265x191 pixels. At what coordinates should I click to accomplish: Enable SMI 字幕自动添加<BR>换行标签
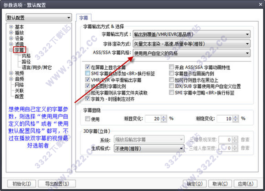pyautogui.click(x=87, y=73)
